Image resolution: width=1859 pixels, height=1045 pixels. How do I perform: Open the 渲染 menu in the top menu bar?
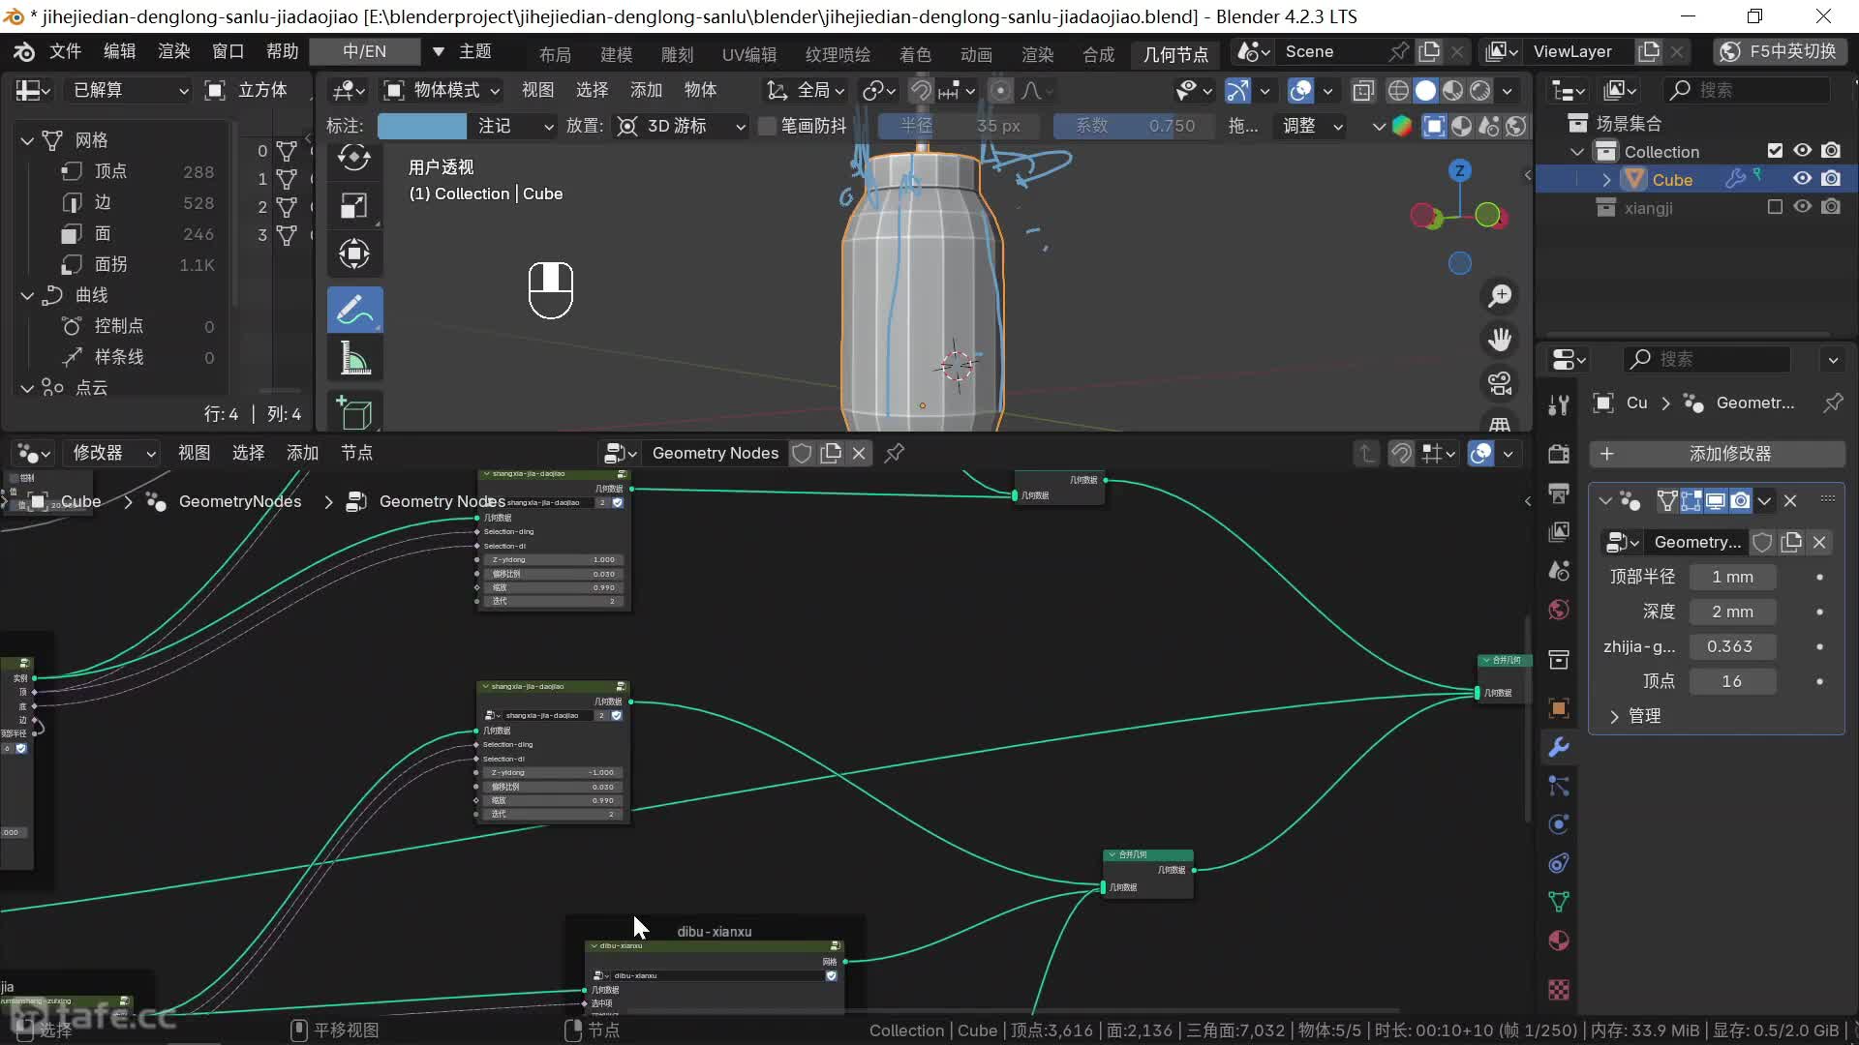(x=173, y=51)
